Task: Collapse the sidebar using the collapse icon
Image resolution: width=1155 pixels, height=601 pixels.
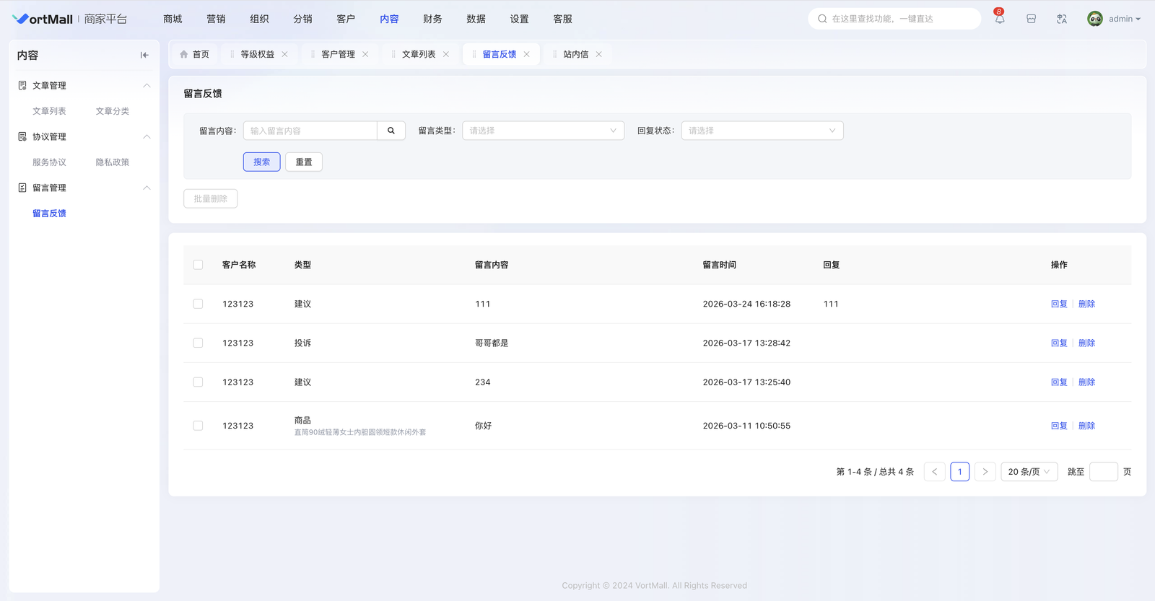Action: 144,55
